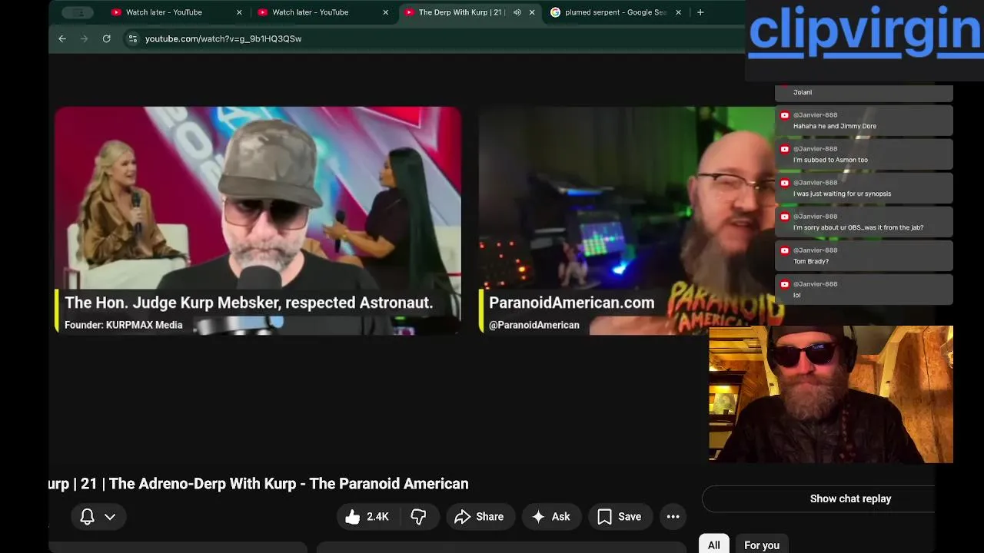
Task: Expand the notification options chevron
Action: [110, 517]
